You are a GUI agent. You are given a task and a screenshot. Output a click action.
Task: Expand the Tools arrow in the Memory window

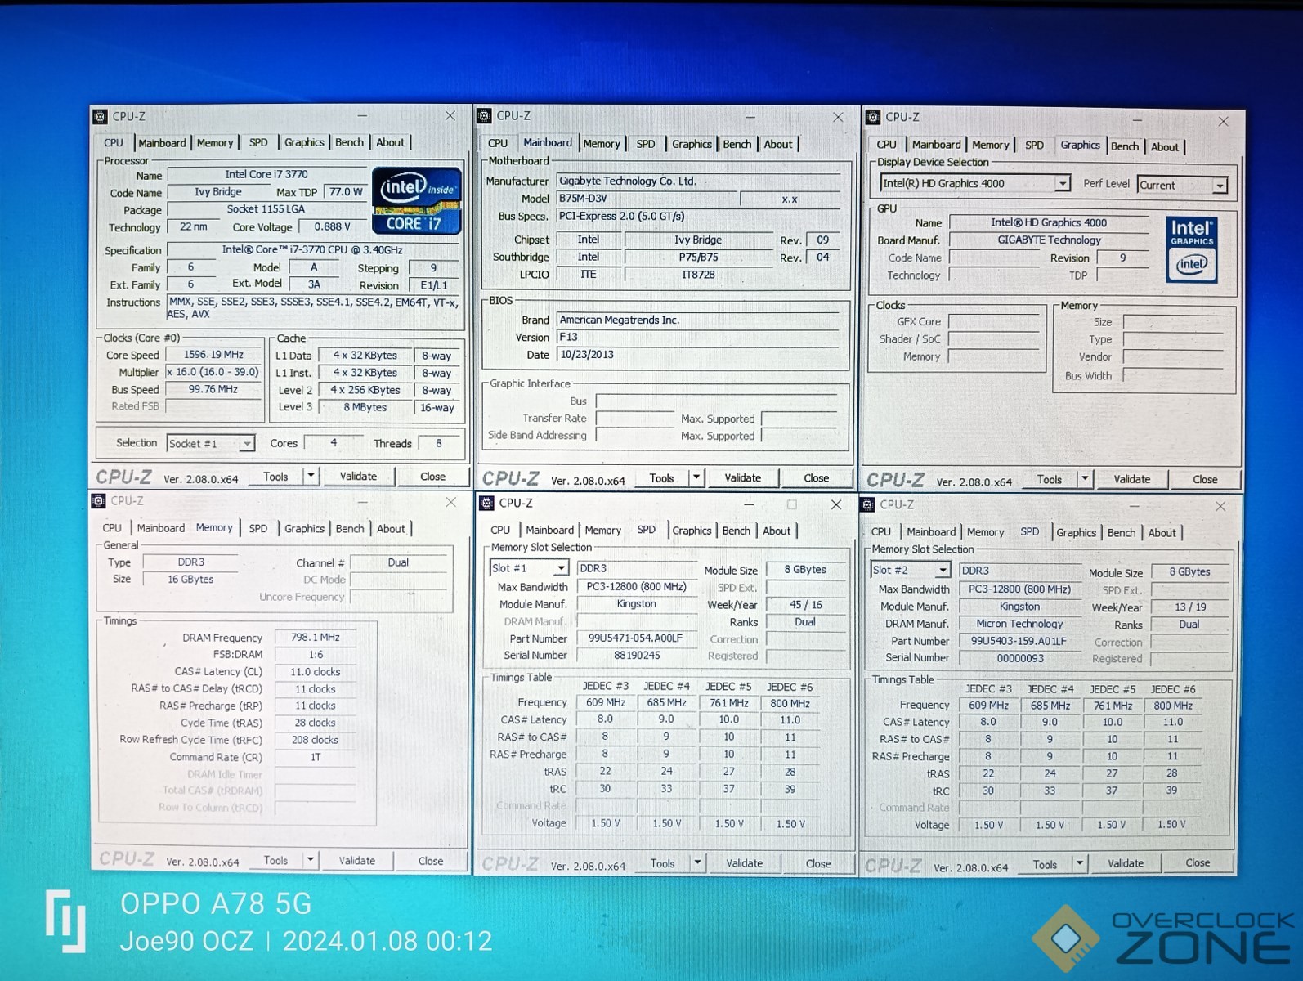point(311,860)
